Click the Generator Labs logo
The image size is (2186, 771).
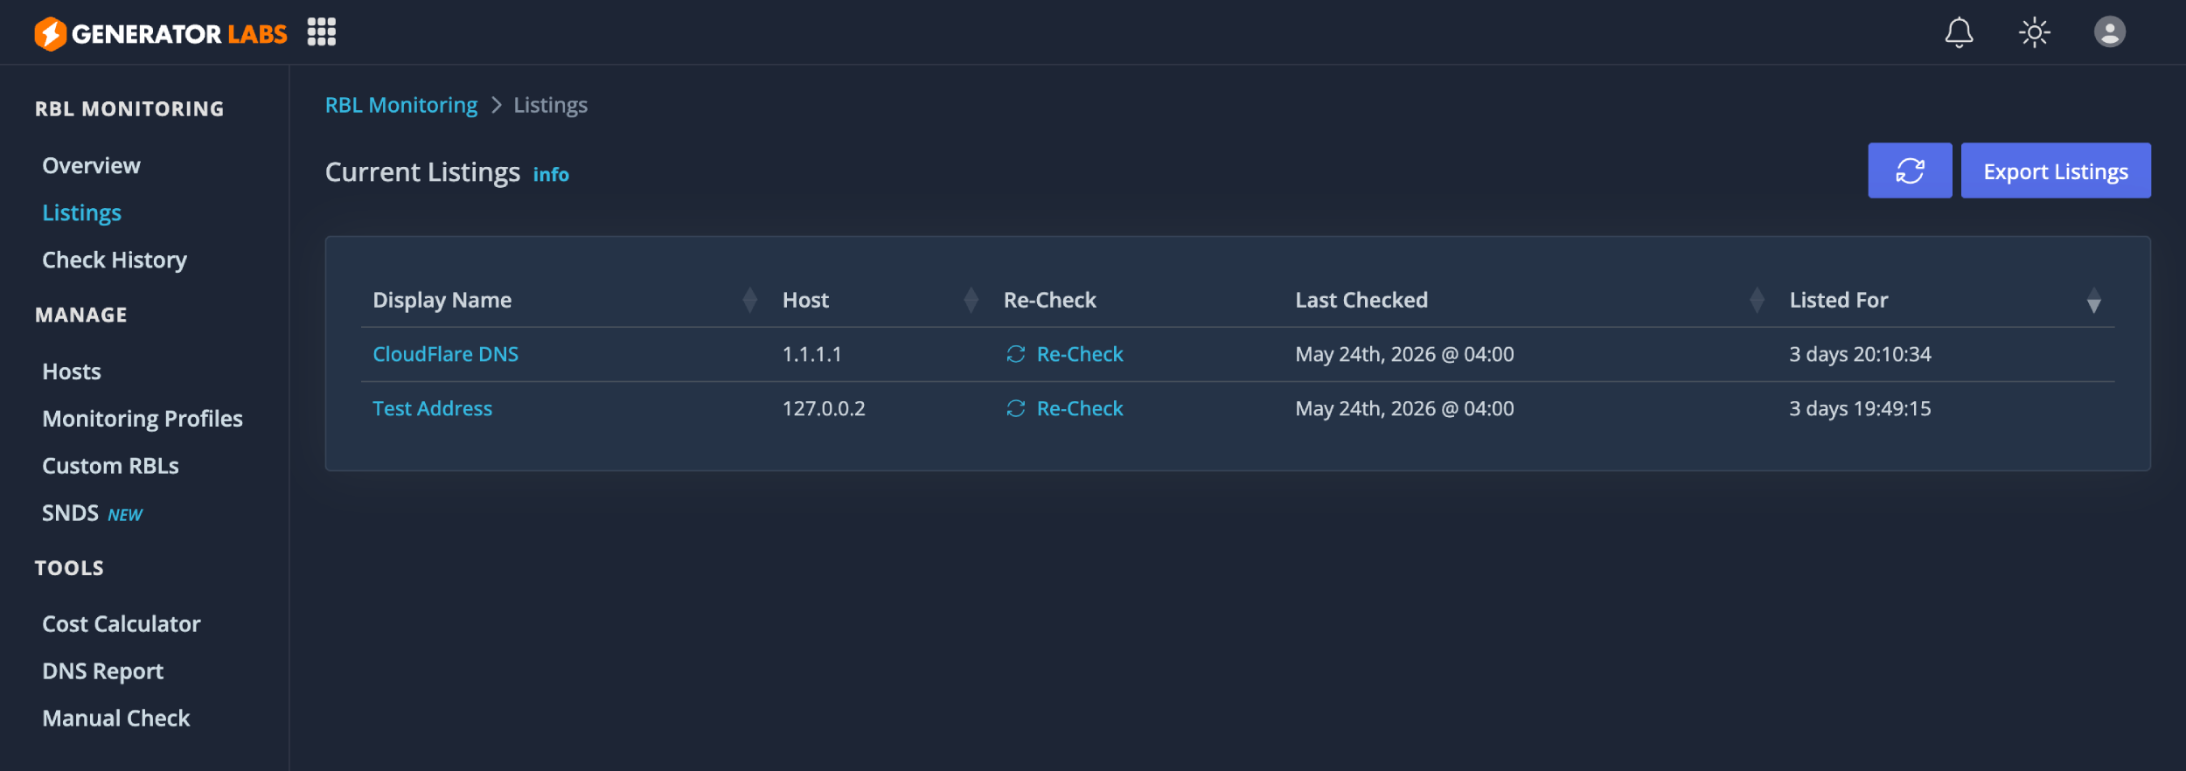[161, 33]
